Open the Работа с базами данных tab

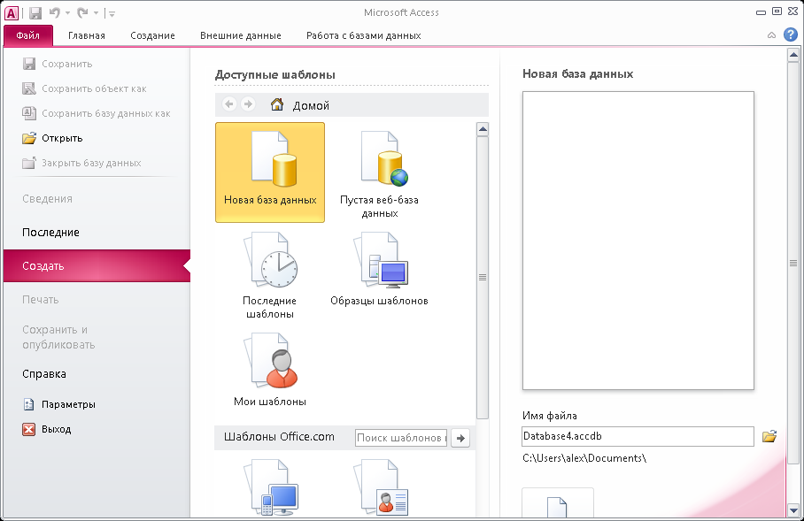click(364, 35)
